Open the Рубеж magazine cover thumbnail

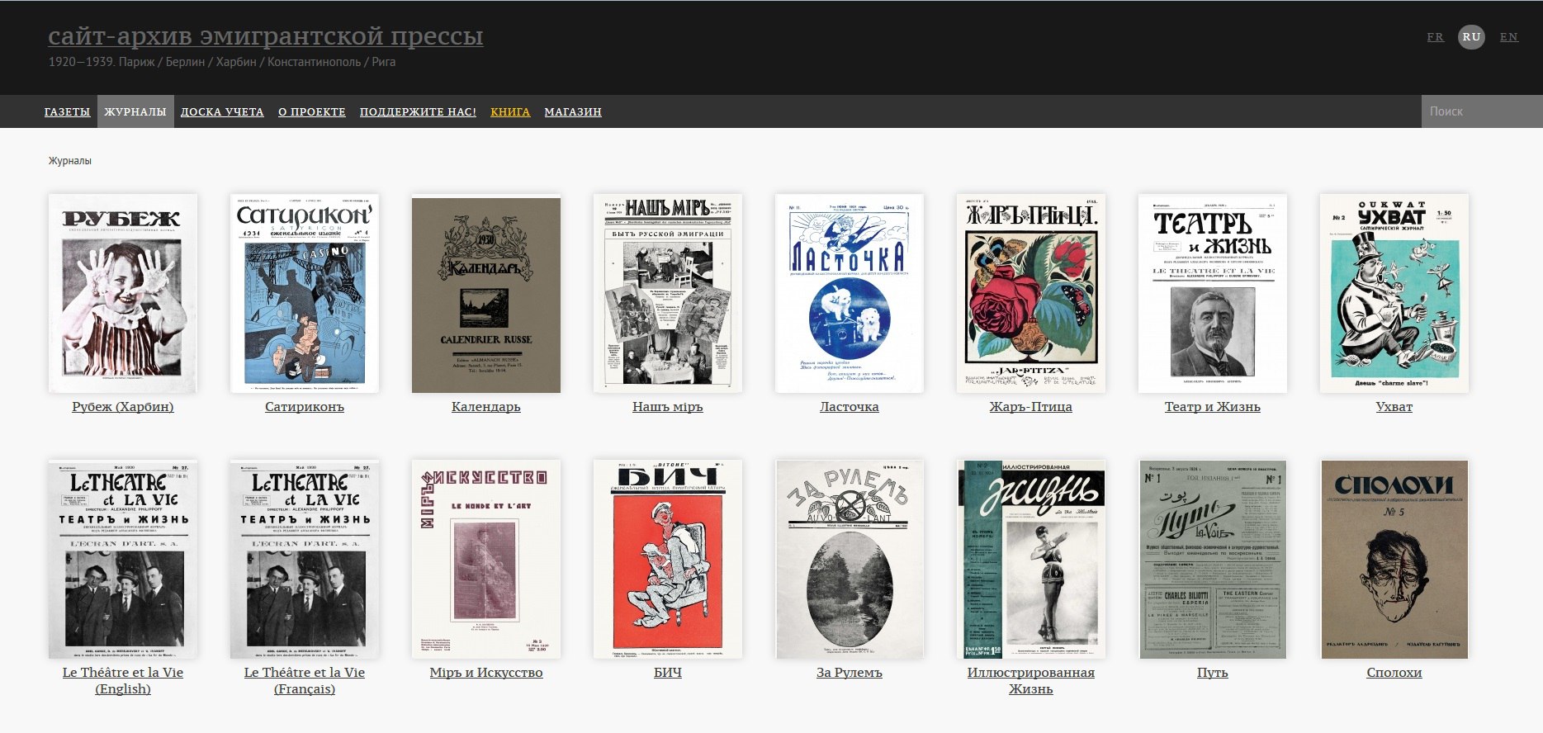[122, 293]
